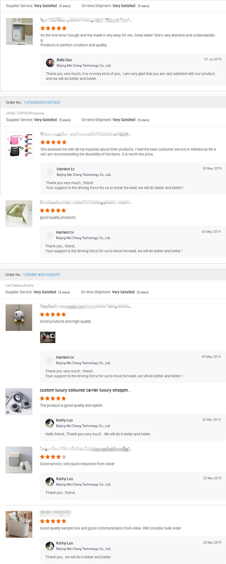Open order number 12958814501026470 link
Viewport: 226px width, 564px height.
41,275
